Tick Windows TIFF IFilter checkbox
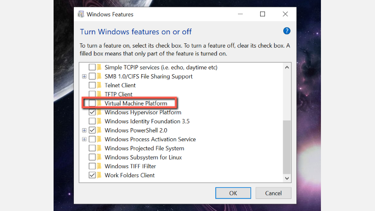The image size is (375, 211). pos(92,166)
